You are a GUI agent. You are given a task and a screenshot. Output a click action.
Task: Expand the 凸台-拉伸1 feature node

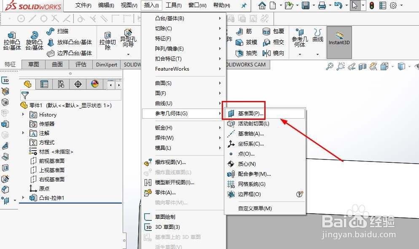pos(23,198)
